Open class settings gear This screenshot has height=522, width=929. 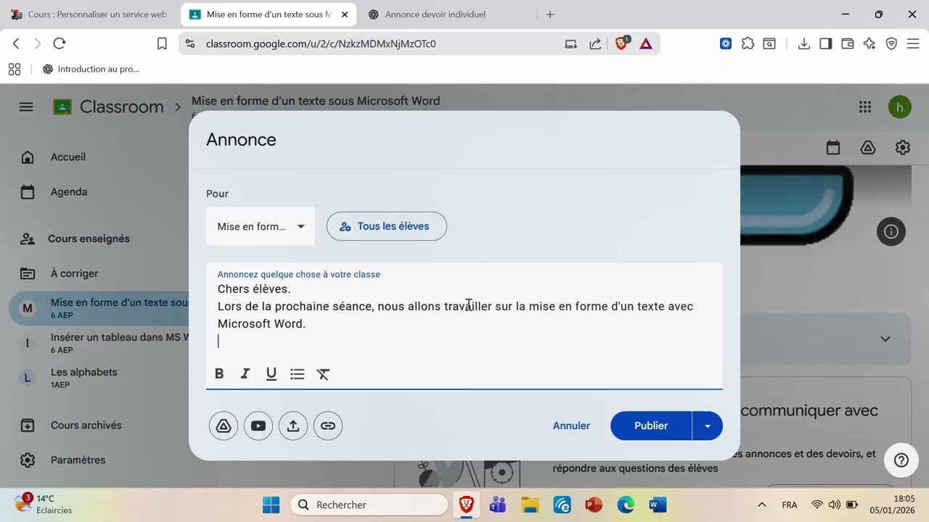[903, 148]
